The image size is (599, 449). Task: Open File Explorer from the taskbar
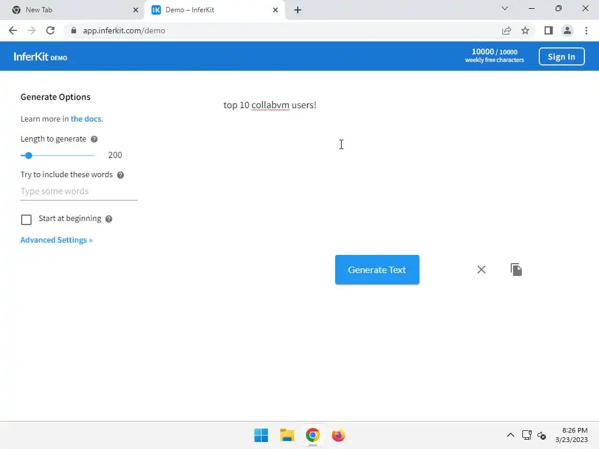[x=287, y=435]
